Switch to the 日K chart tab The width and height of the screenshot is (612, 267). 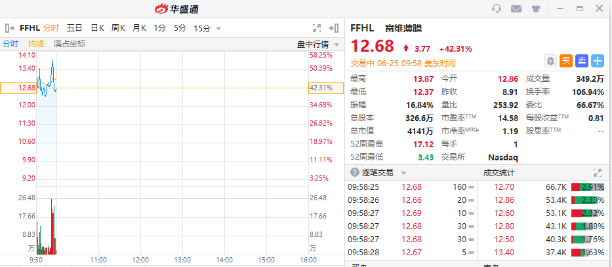tap(97, 28)
